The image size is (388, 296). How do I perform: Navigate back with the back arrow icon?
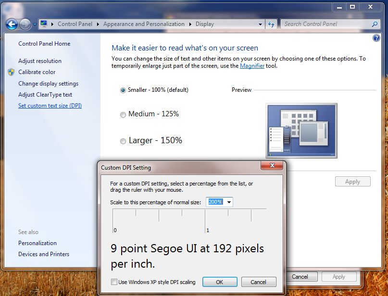[12, 24]
